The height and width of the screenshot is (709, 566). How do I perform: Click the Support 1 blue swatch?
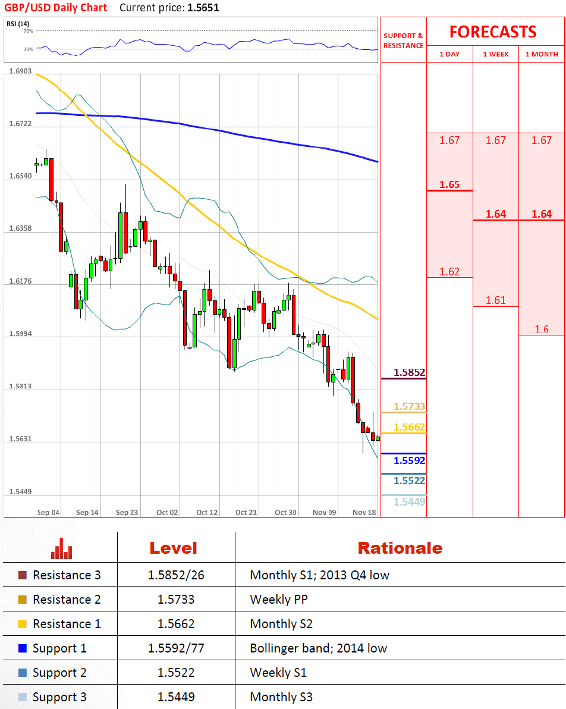22,648
